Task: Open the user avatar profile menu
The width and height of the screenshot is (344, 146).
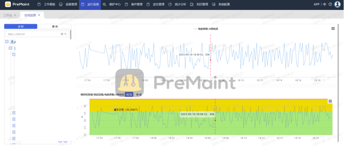Action: point(337,4)
